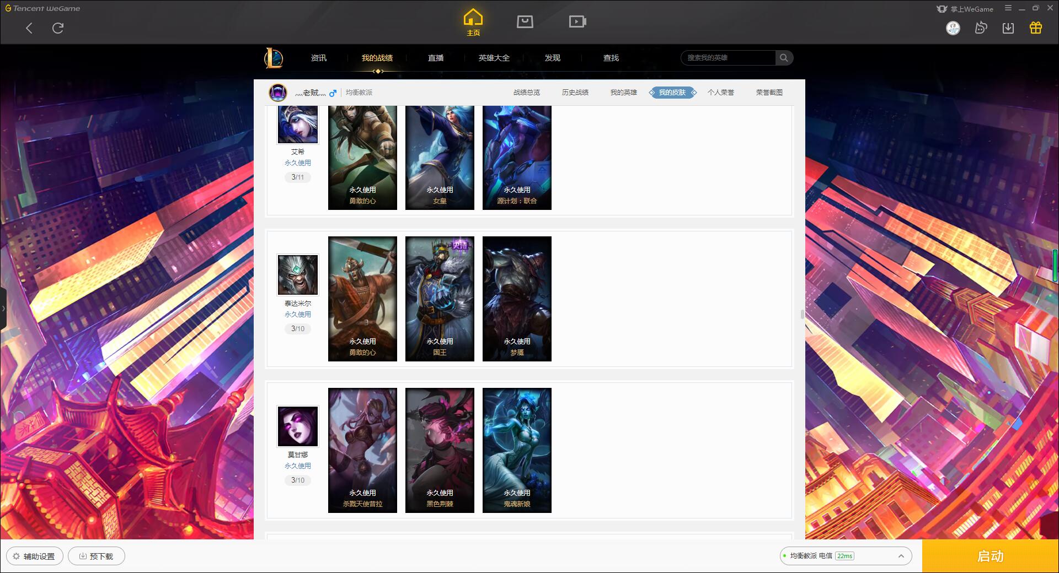Open the 我的战绩 menu
This screenshot has height=573, width=1059.
[377, 58]
